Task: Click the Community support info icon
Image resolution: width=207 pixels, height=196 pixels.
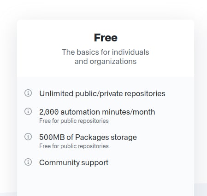Action: [x=28, y=162]
